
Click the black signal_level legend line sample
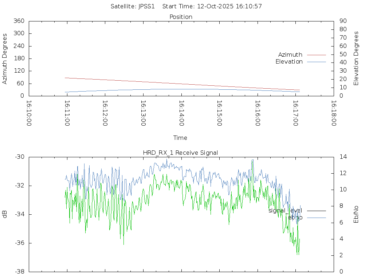(316, 211)
